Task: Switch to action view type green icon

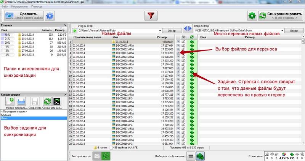Action: (106, 156)
